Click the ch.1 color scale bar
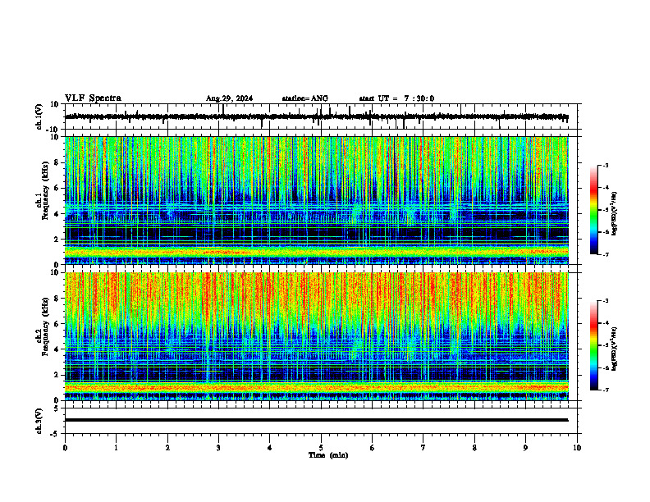This screenshot has width=650, height=502. (x=594, y=210)
